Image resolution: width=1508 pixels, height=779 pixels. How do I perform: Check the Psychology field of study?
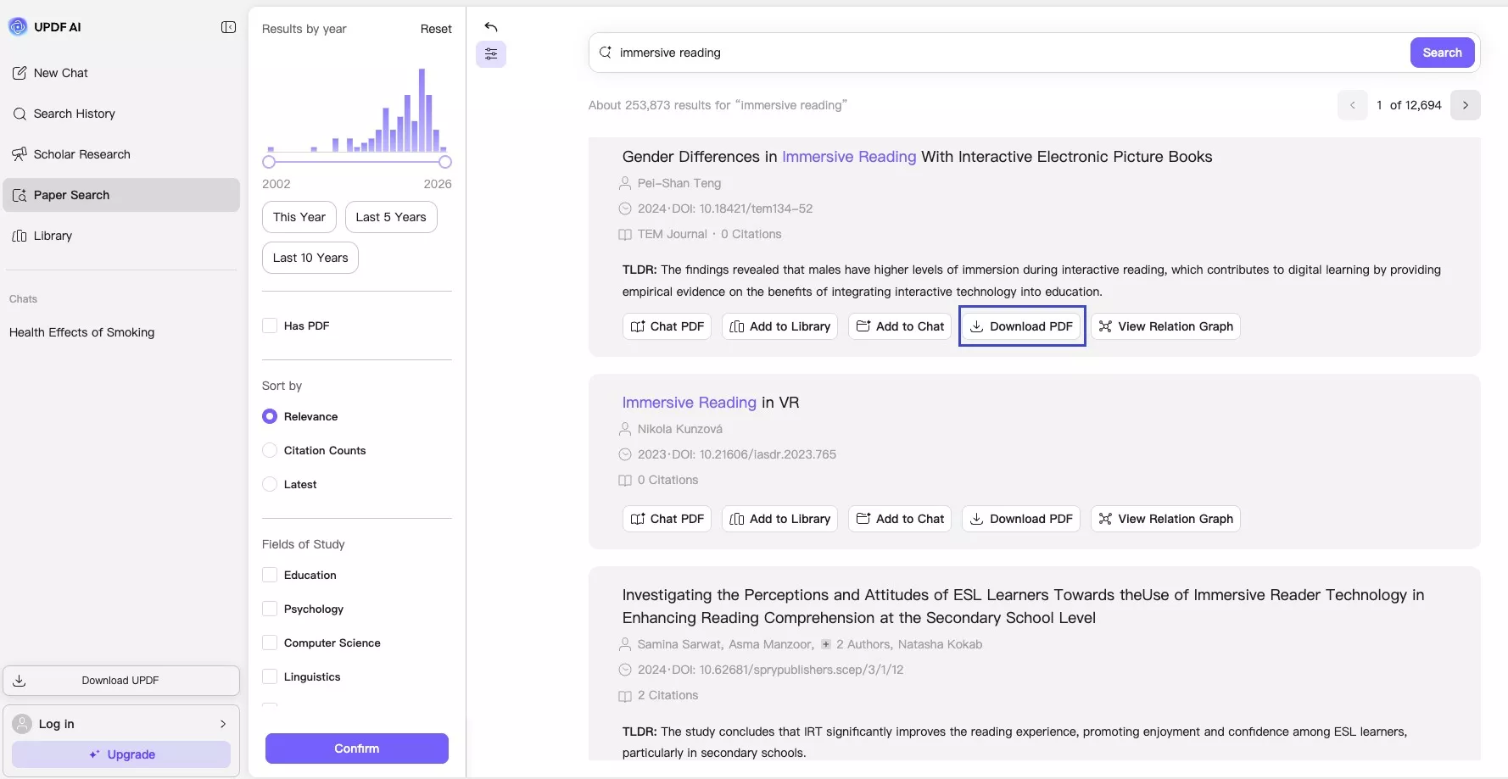pos(270,609)
